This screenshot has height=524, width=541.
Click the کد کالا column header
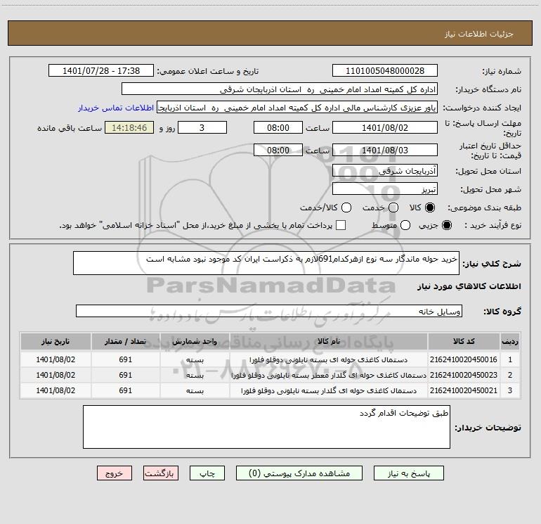[464, 341]
